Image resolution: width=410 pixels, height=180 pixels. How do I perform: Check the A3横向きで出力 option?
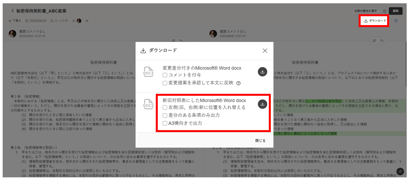165,123
